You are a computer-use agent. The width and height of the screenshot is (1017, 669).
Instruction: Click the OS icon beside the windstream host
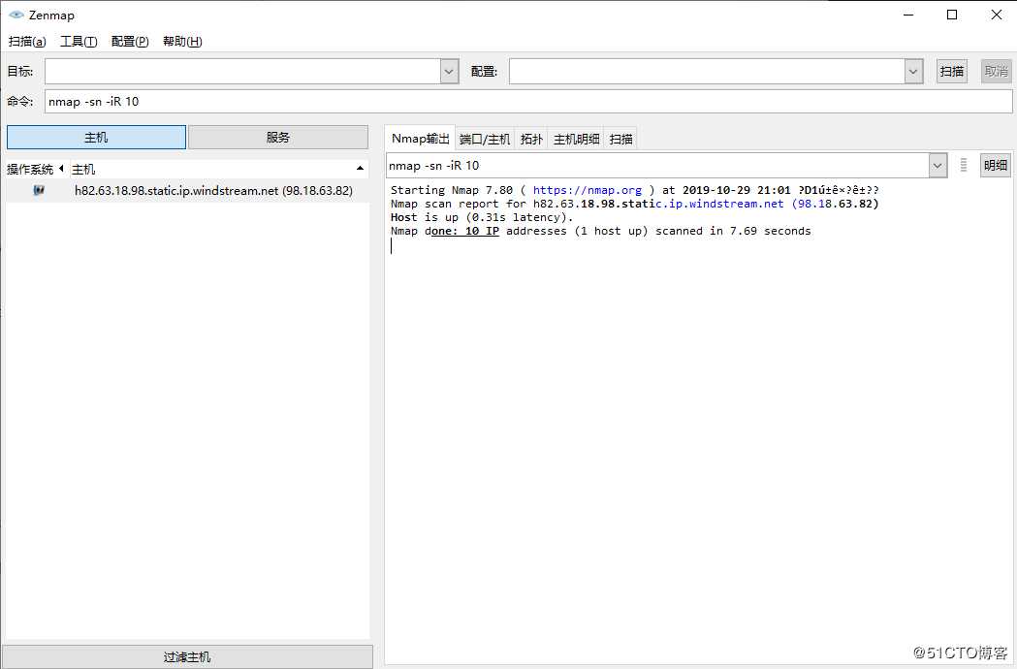[x=39, y=190]
